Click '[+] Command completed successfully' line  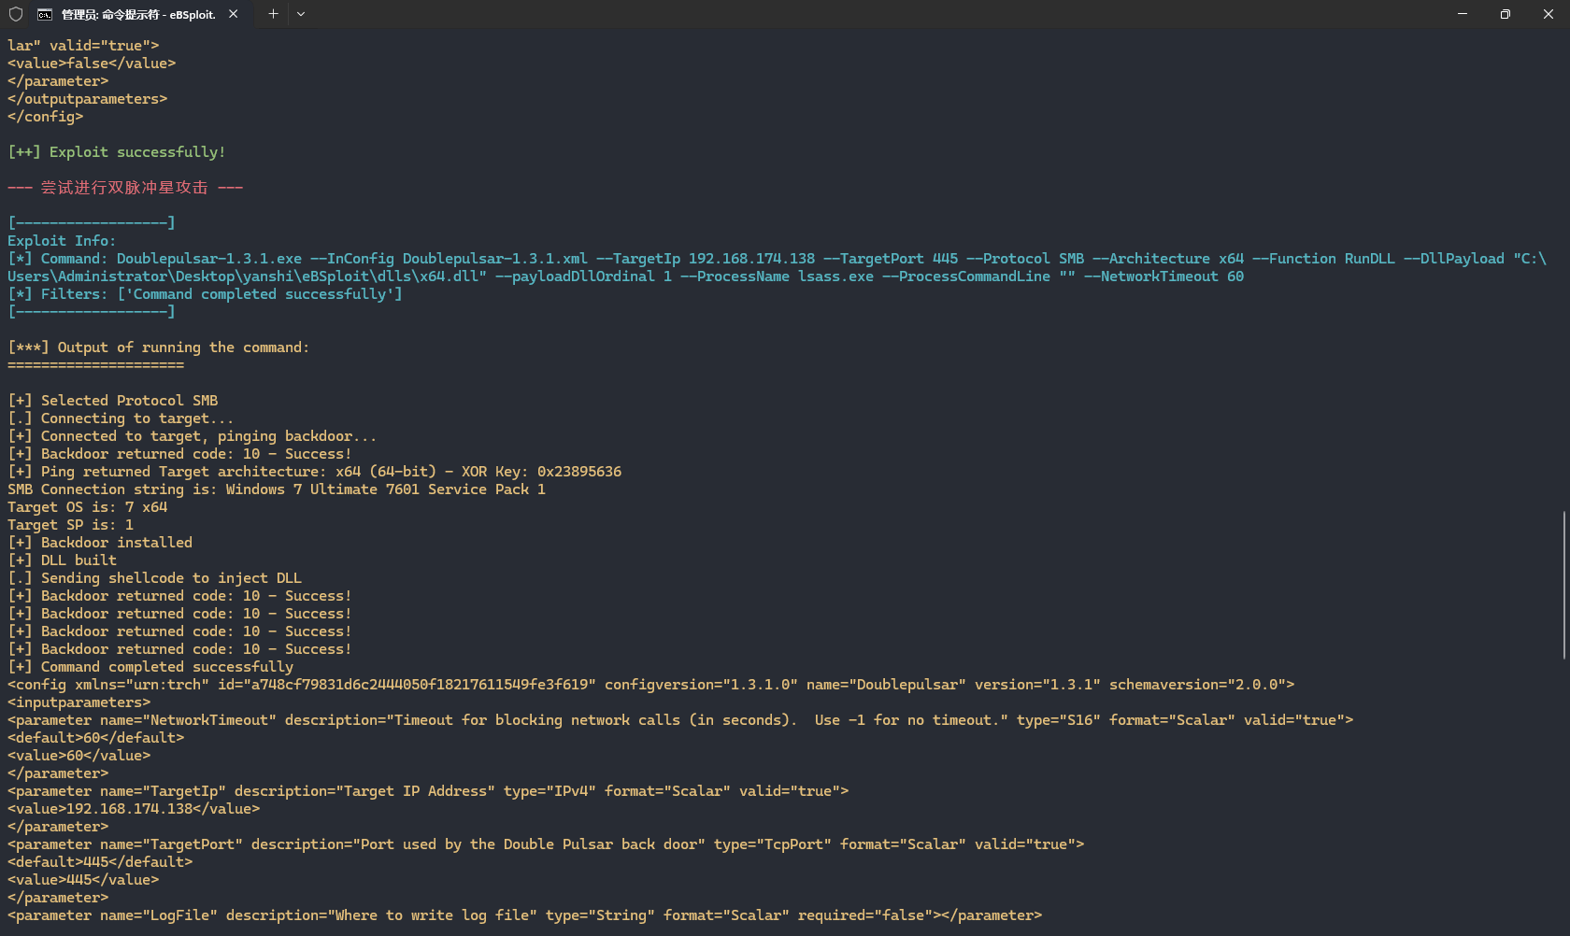click(150, 667)
